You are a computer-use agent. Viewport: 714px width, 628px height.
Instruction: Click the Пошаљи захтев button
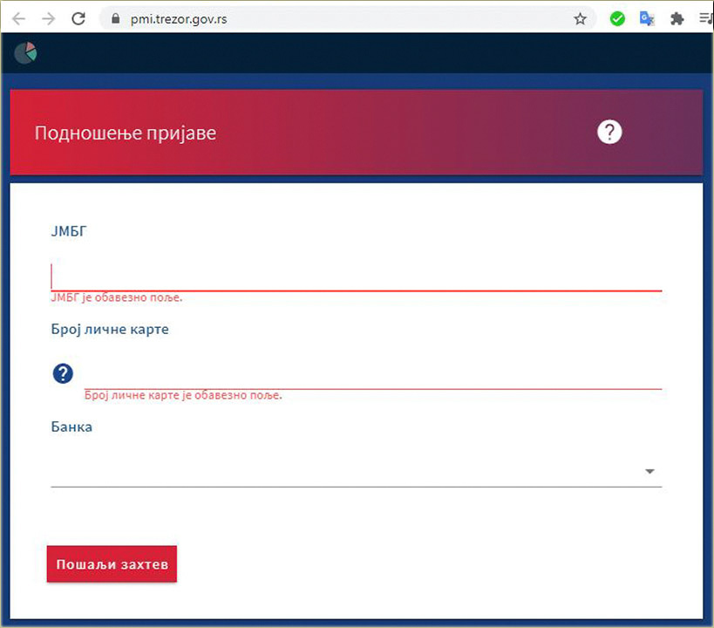click(x=112, y=563)
